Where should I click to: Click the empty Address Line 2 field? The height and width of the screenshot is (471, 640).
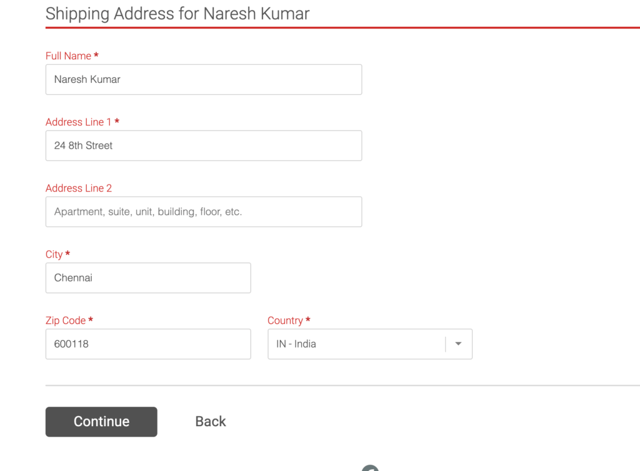204,212
